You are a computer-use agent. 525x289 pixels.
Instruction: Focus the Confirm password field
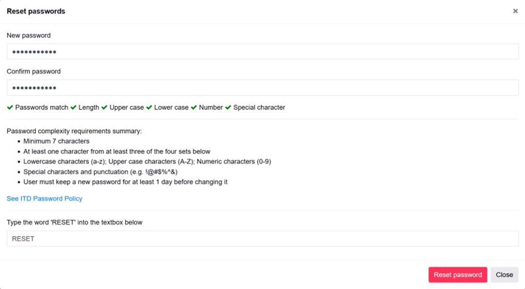point(262,88)
